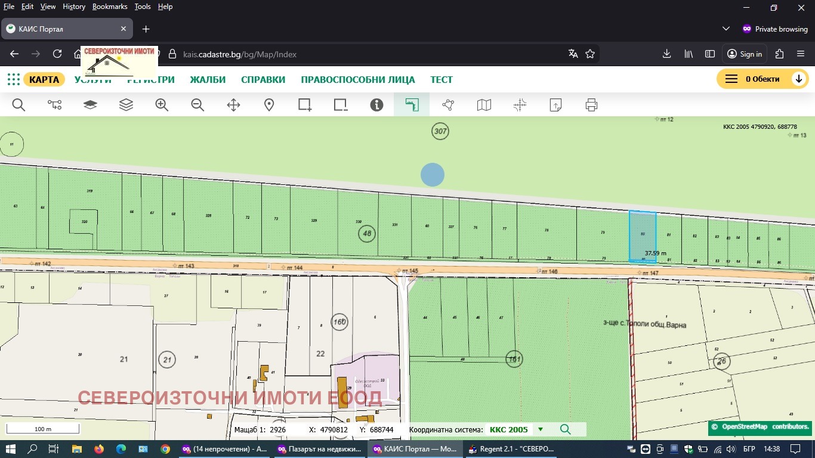Select the location pin tool
The width and height of the screenshot is (815, 458).
(269, 105)
